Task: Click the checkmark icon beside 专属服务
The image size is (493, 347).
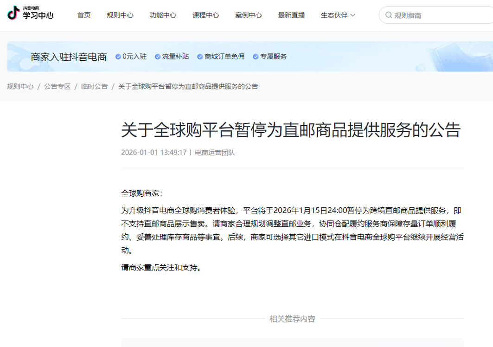Action: pos(255,57)
